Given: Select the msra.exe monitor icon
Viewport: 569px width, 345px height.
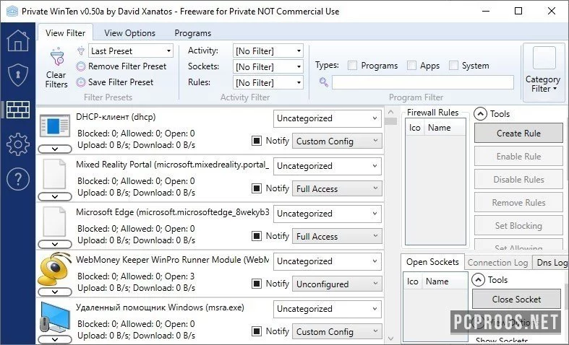Looking at the screenshot, I should (x=55, y=317).
